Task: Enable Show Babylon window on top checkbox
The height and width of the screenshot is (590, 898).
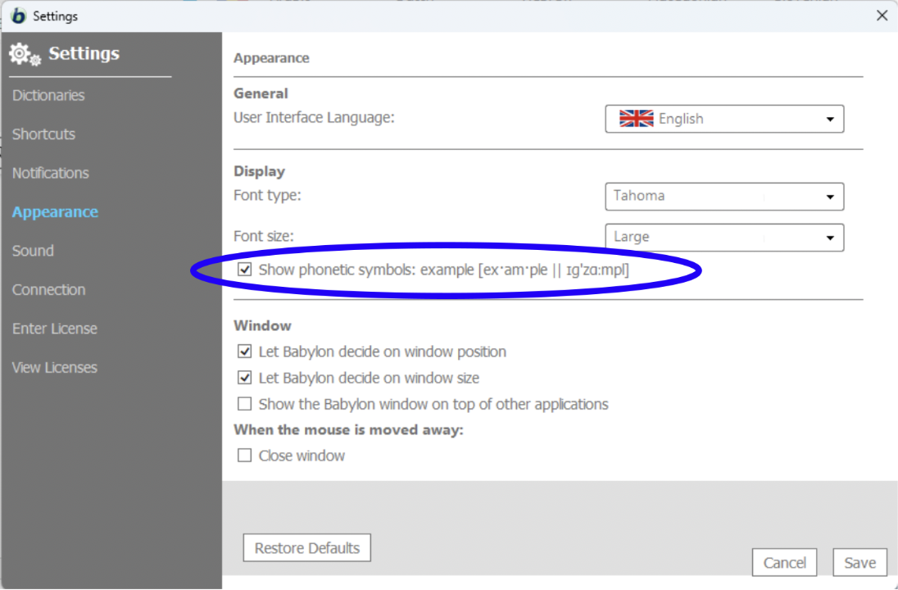Action: pos(244,404)
